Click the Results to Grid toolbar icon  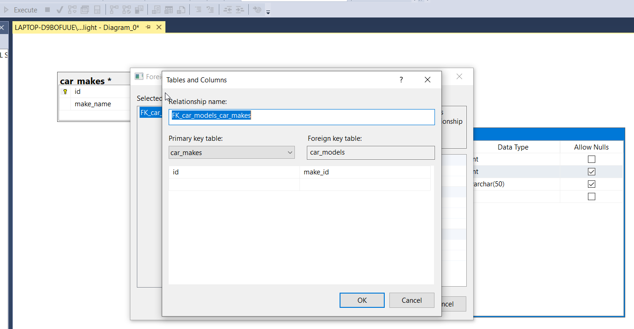coord(169,10)
